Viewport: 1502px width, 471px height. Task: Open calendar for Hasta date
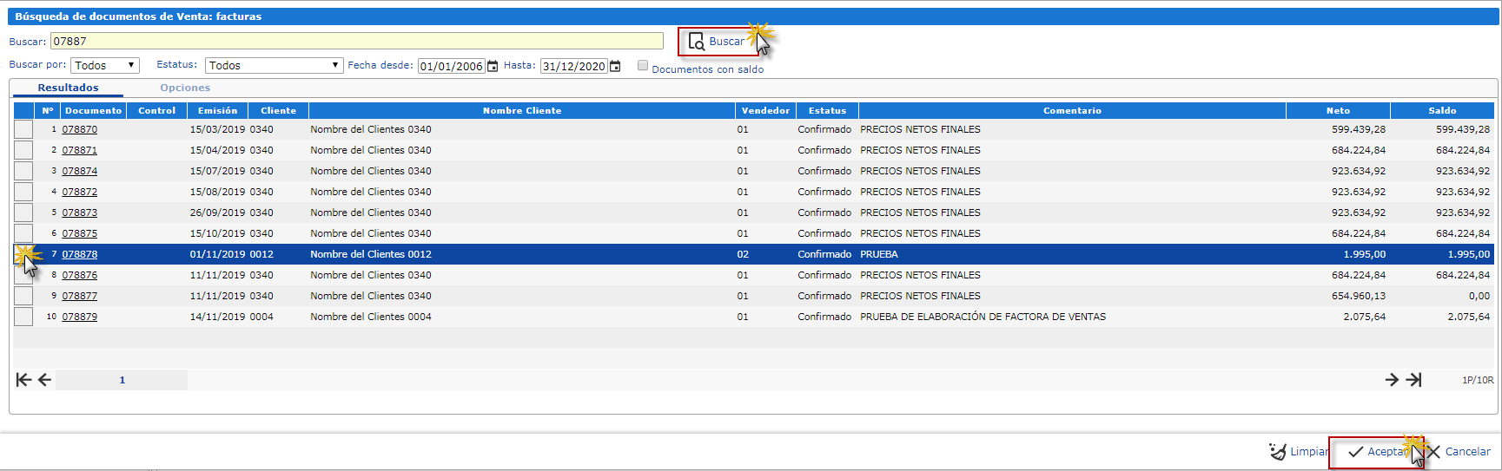[615, 66]
